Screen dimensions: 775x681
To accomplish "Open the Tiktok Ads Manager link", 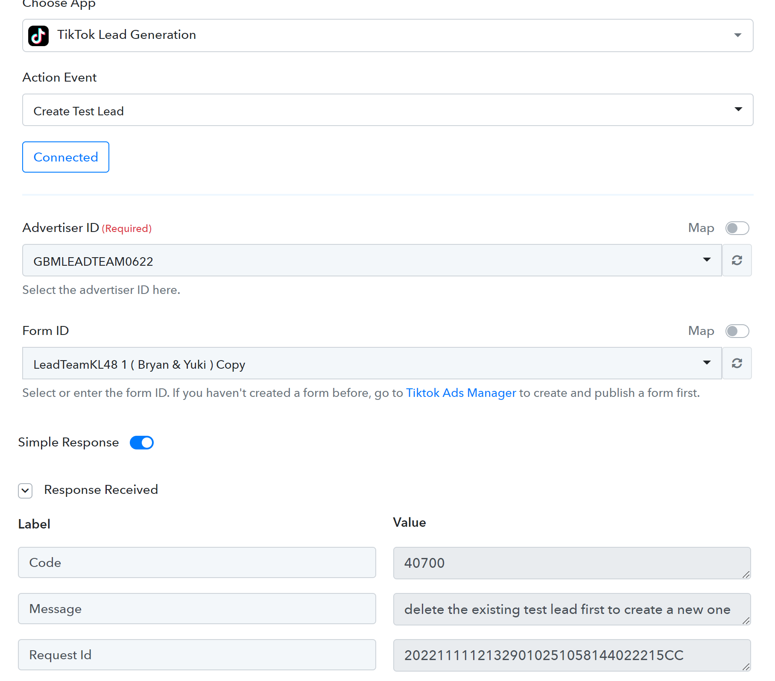I will [461, 393].
